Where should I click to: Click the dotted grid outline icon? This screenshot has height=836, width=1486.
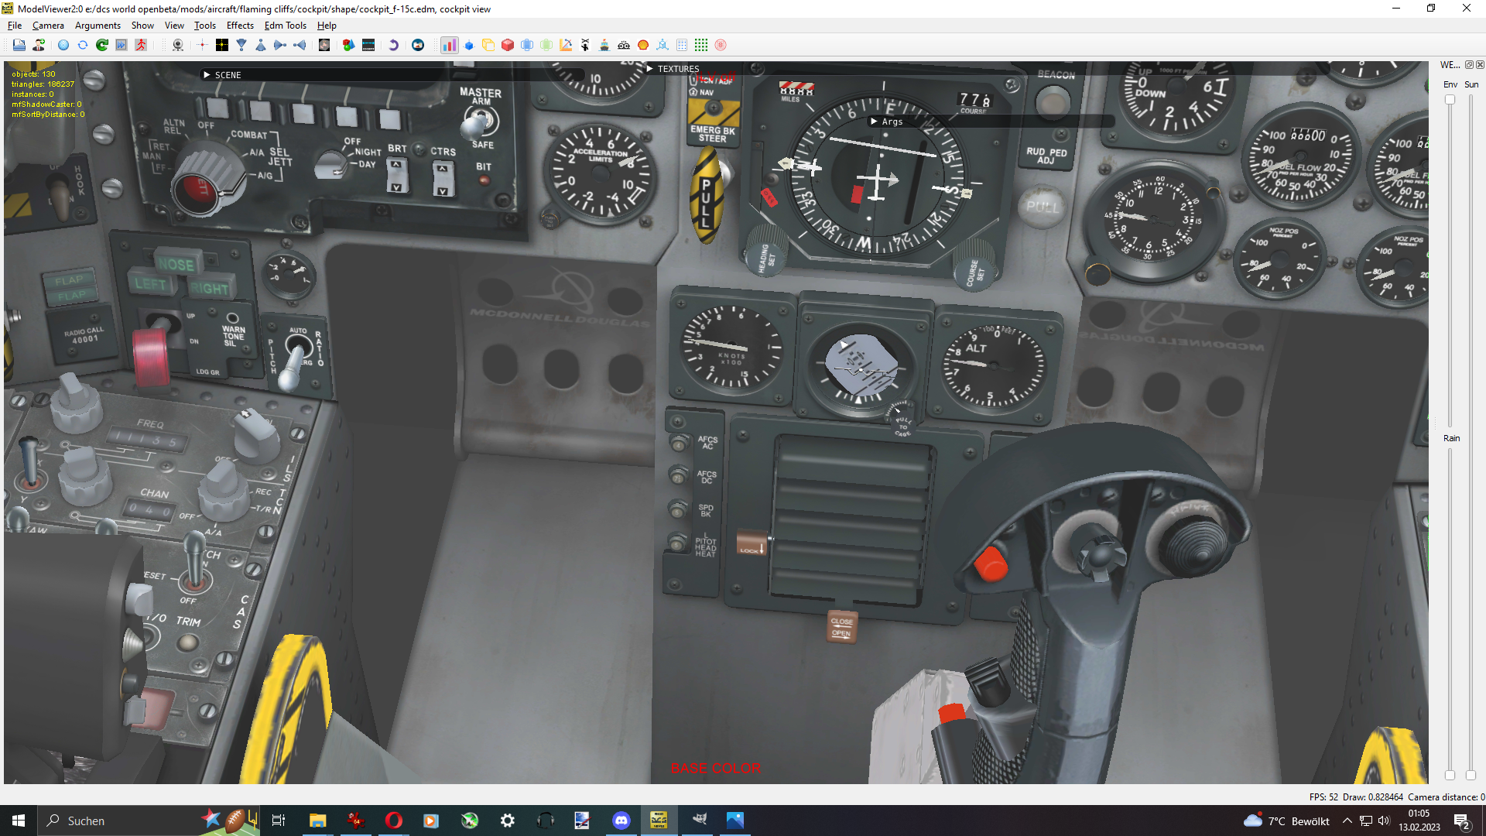coord(682,45)
